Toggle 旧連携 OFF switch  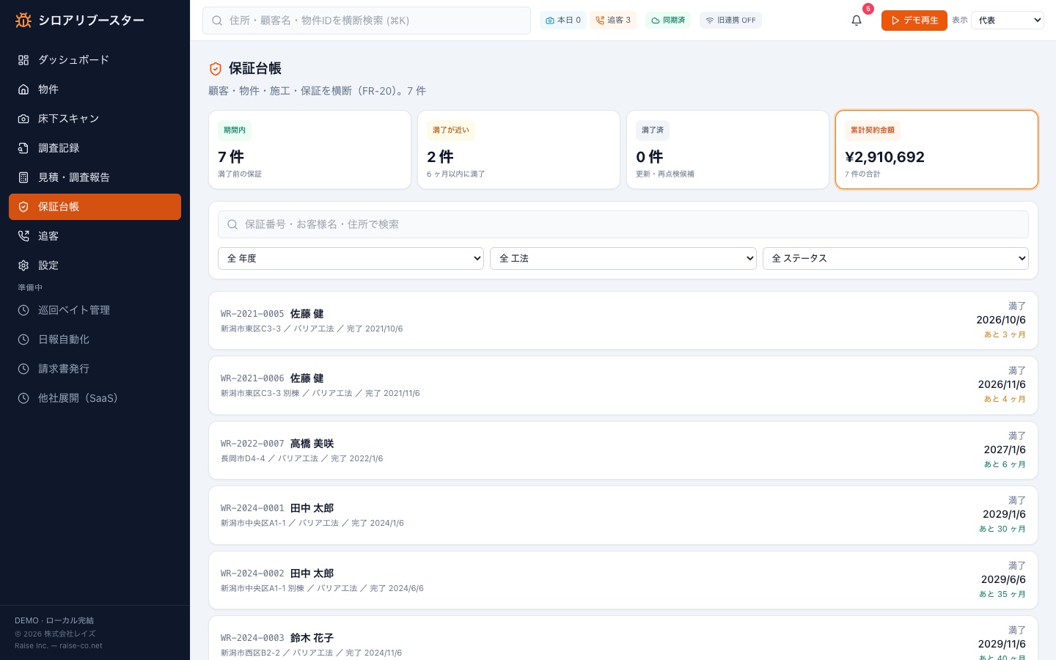coord(730,21)
